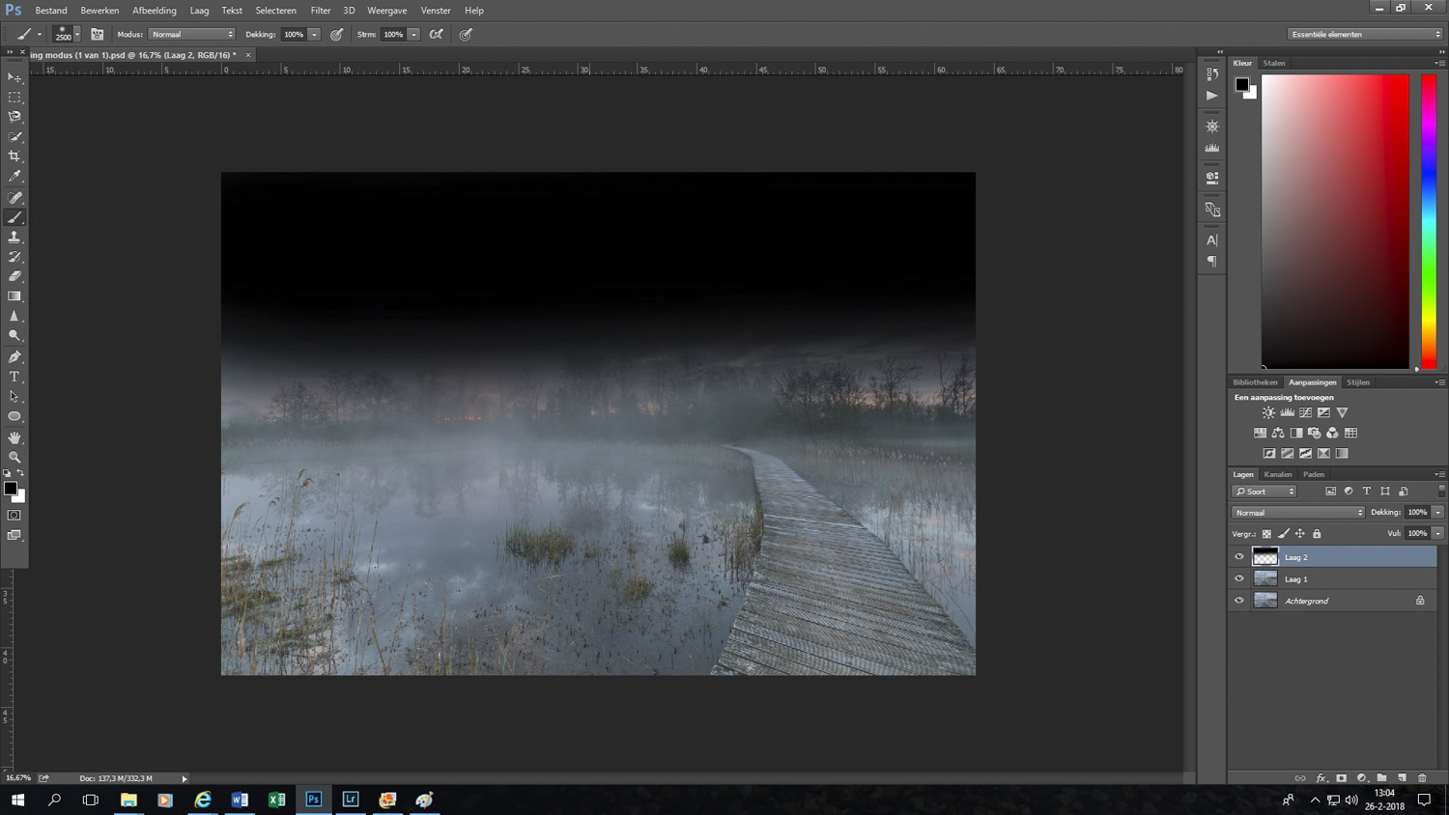Open the layer styles fx menu
Viewport: 1449px width, 815px height.
coord(1321,777)
